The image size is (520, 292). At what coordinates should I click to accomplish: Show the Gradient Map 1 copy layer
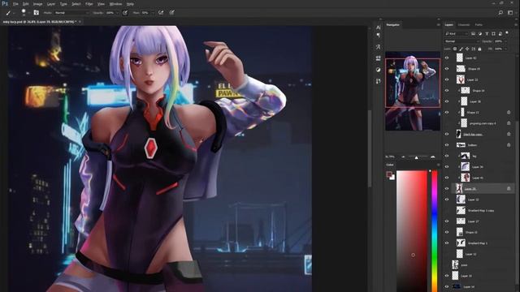pyautogui.click(x=447, y=211)
